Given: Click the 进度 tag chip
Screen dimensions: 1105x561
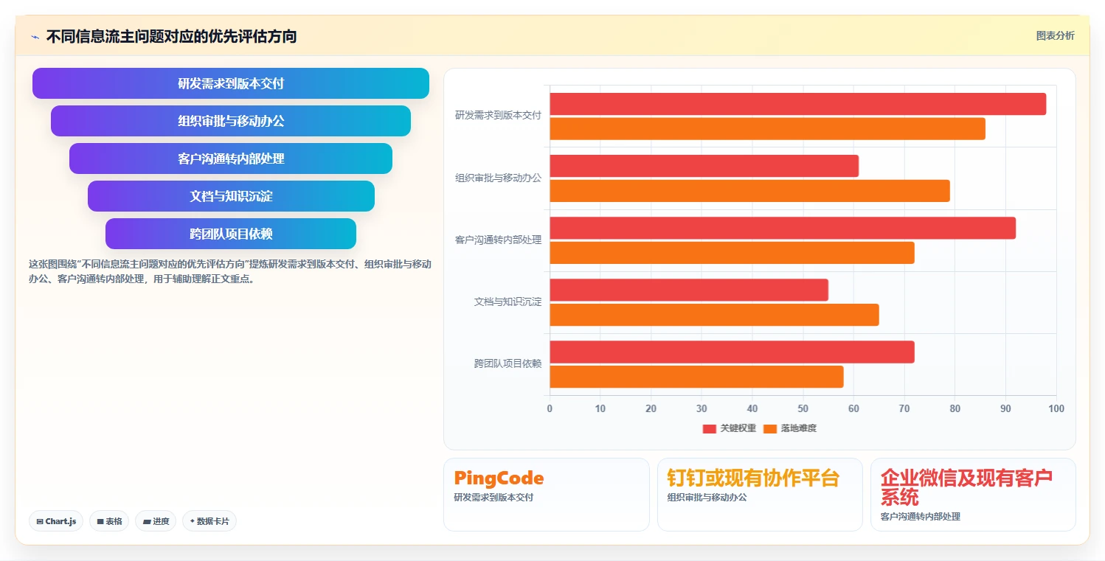Looking at the screenshot, I should pyautogui.click(x=156, y=521).
